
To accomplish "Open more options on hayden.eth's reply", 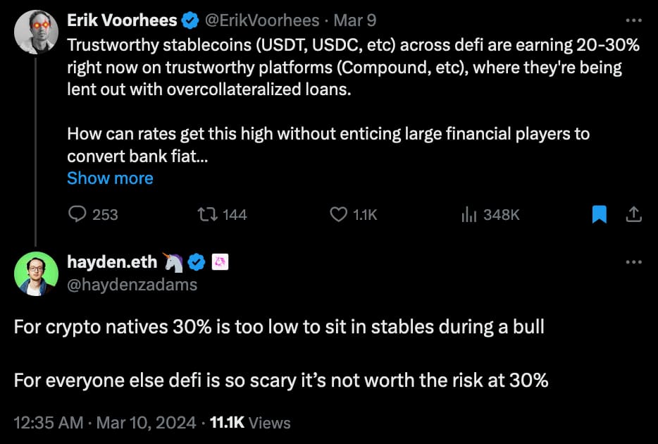I will pos(633,262).
